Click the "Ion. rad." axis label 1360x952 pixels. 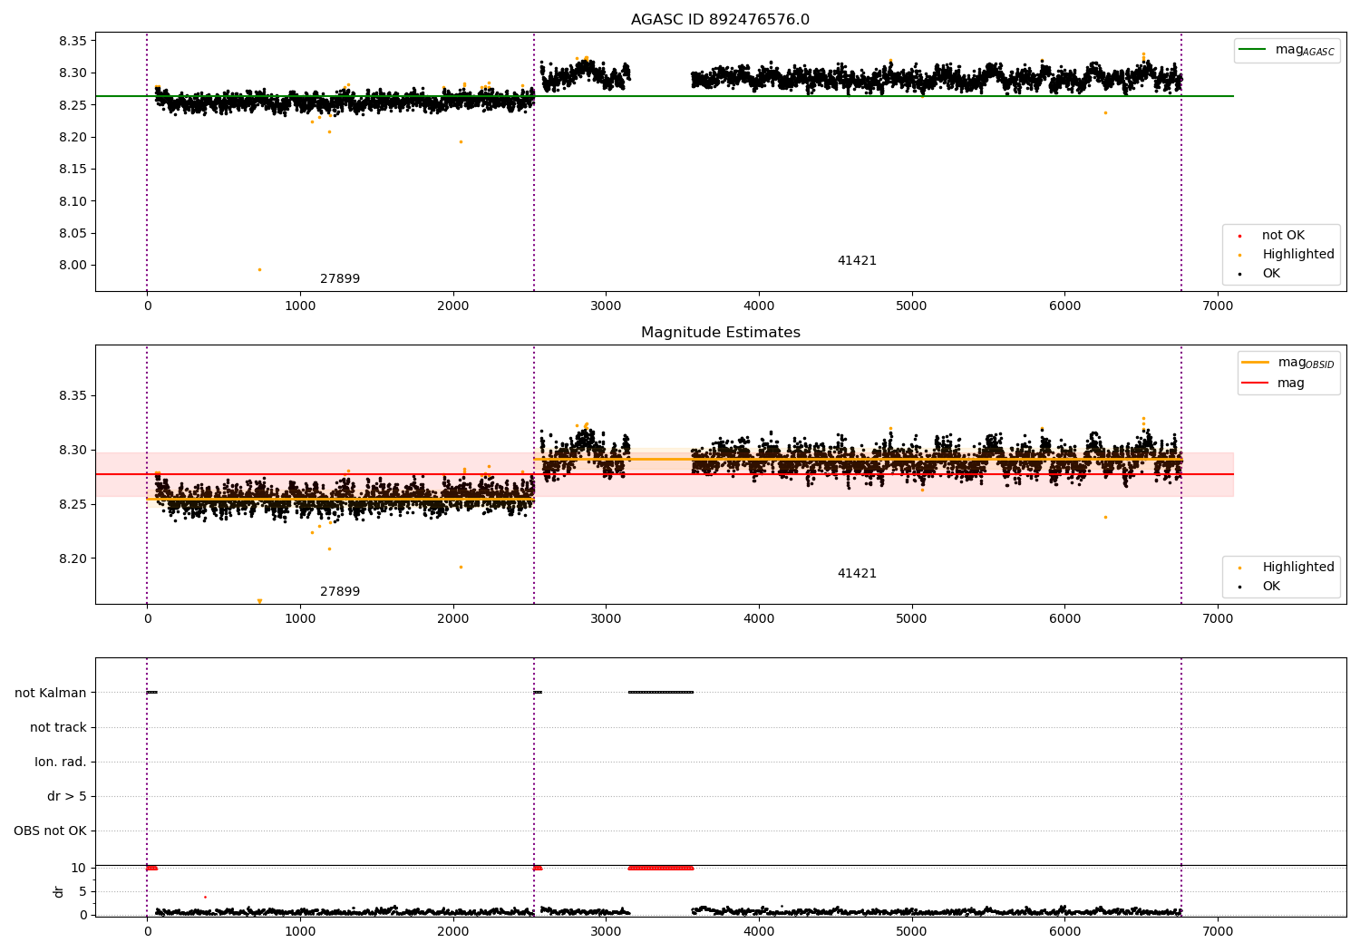pos(61,762)
